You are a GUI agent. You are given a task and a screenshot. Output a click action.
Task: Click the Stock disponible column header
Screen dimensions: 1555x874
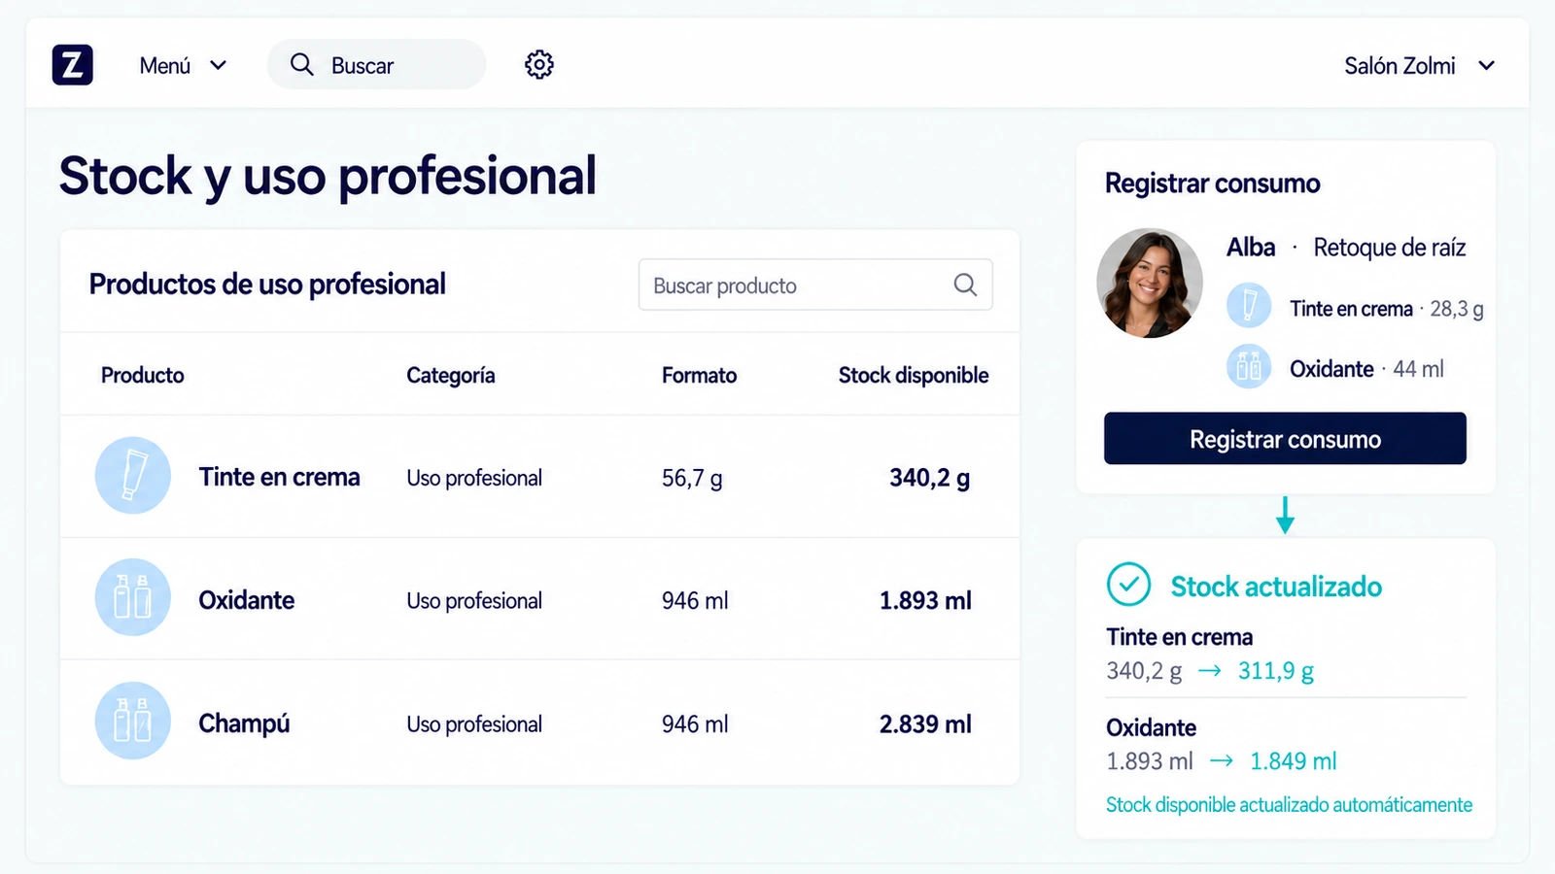(914, 375)
